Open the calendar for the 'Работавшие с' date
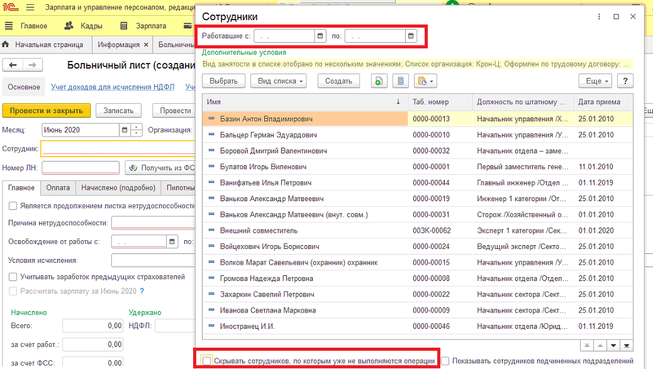This screenshot has height=369, width=653. [x=320, y=36]
